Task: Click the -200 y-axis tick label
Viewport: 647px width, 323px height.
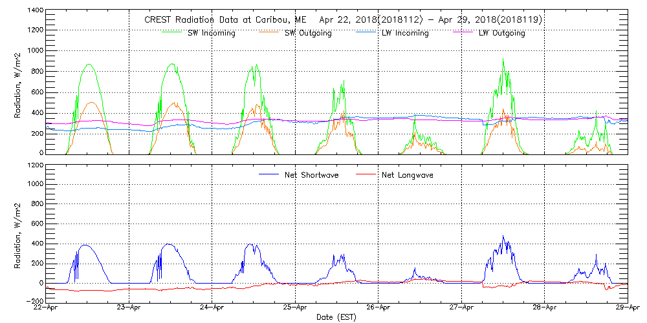Action: [34, 301]
